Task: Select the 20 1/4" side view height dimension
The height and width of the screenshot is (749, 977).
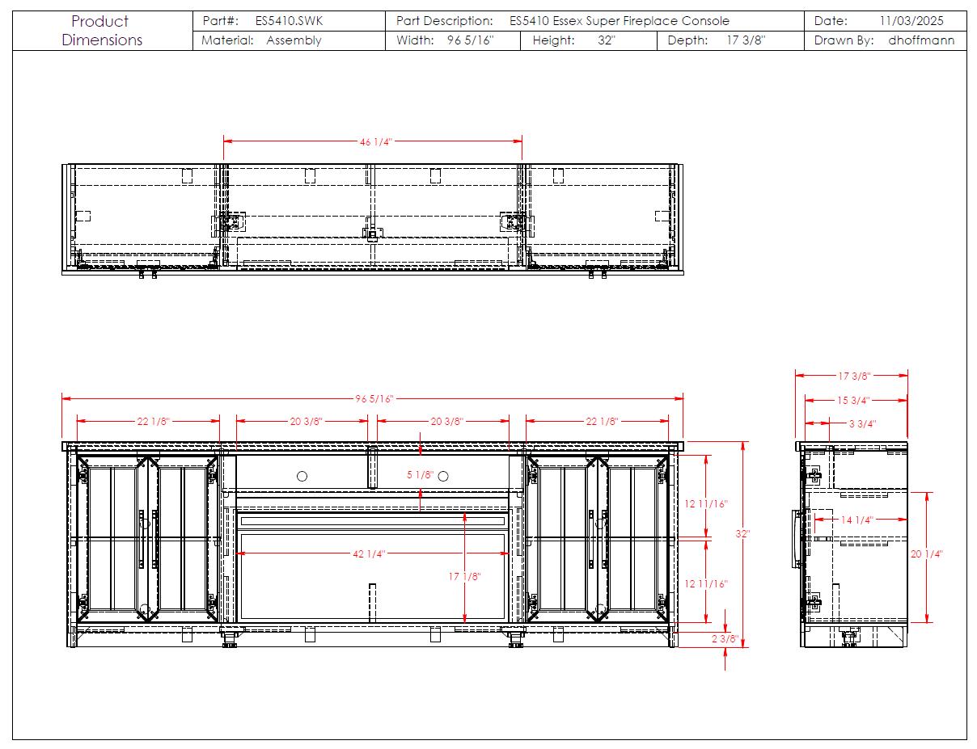Action: pos(927,554)
